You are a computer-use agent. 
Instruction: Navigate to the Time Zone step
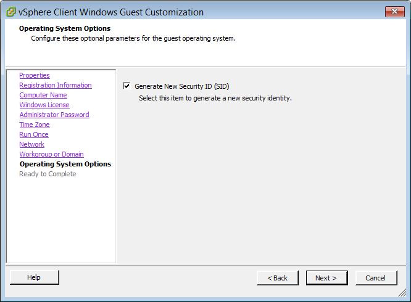pyautogui.click(x=35, y=124)
